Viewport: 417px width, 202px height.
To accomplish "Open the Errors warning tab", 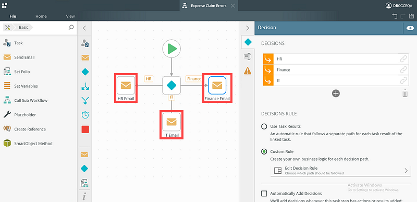I will 248,71.
